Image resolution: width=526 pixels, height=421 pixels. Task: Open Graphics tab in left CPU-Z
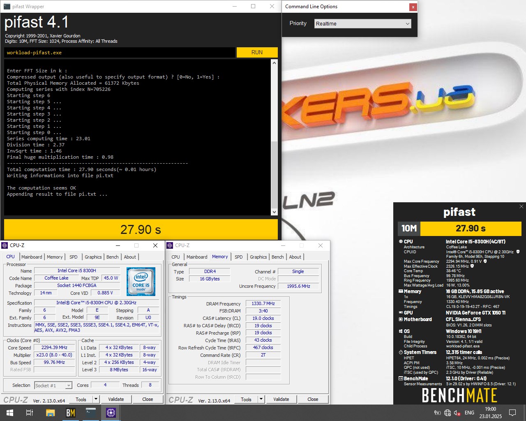[93, 257]
